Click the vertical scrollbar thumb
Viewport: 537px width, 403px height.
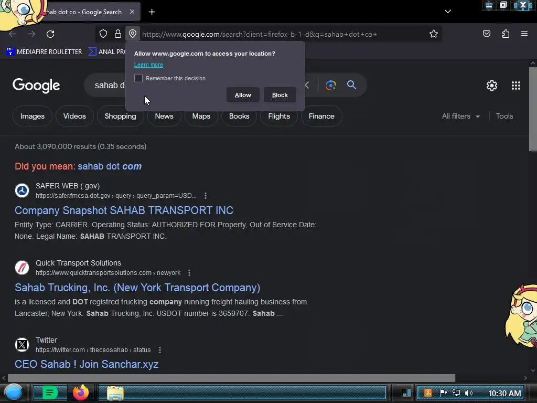tap(533, 109)
